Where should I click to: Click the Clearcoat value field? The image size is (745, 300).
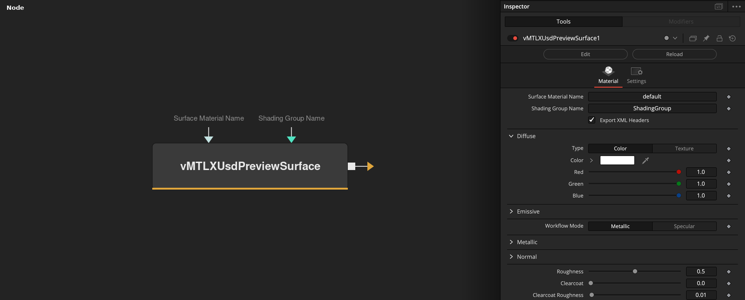pyautogui.click(x=701, y=283)
